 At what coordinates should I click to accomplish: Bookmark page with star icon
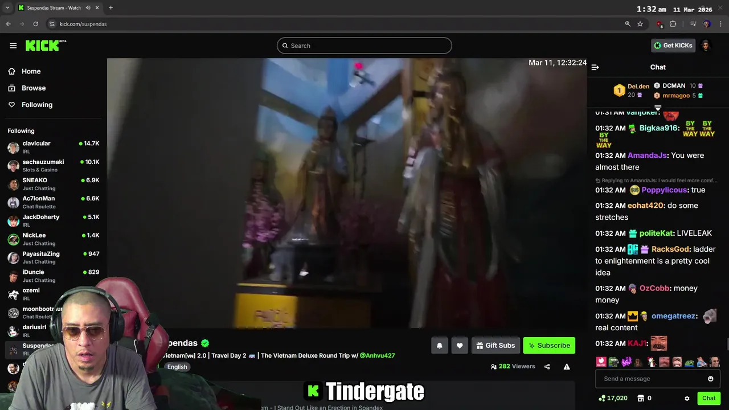pyautogui.click(x=640, y=24)
